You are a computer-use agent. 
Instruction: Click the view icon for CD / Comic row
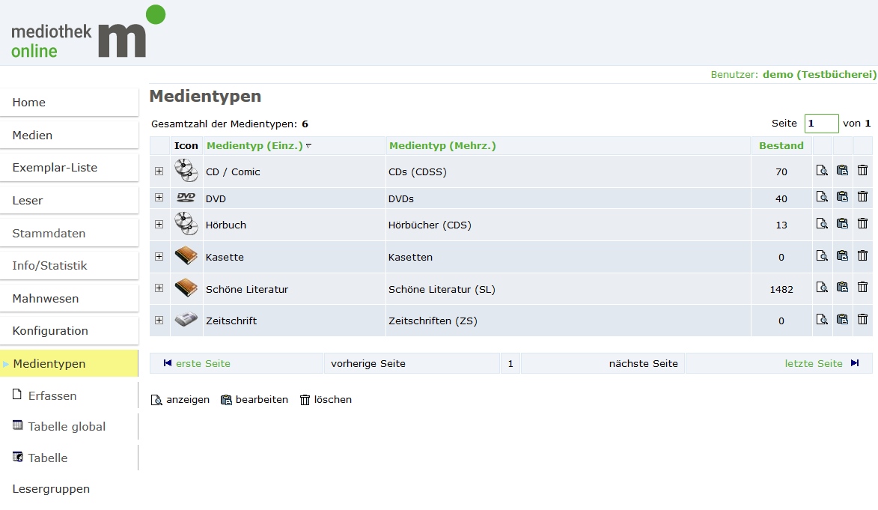point(822,171)
